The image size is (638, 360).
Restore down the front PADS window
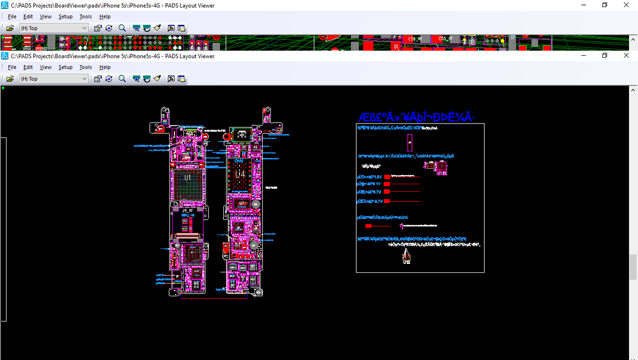605,56
